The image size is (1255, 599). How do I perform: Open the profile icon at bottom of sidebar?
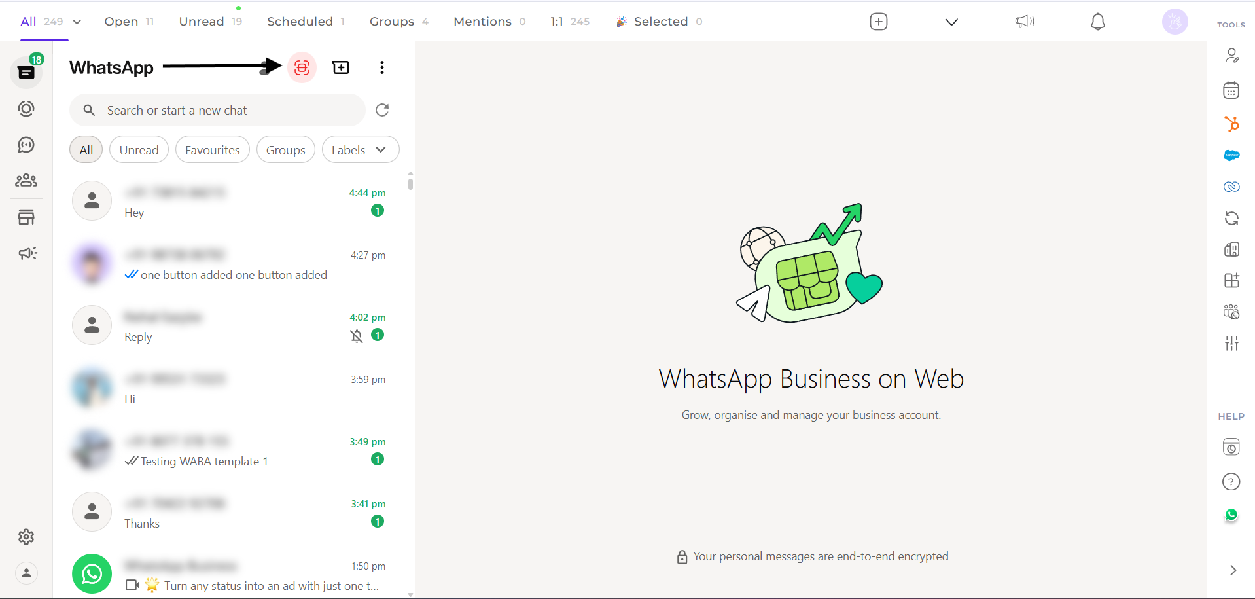pos(26,573)
